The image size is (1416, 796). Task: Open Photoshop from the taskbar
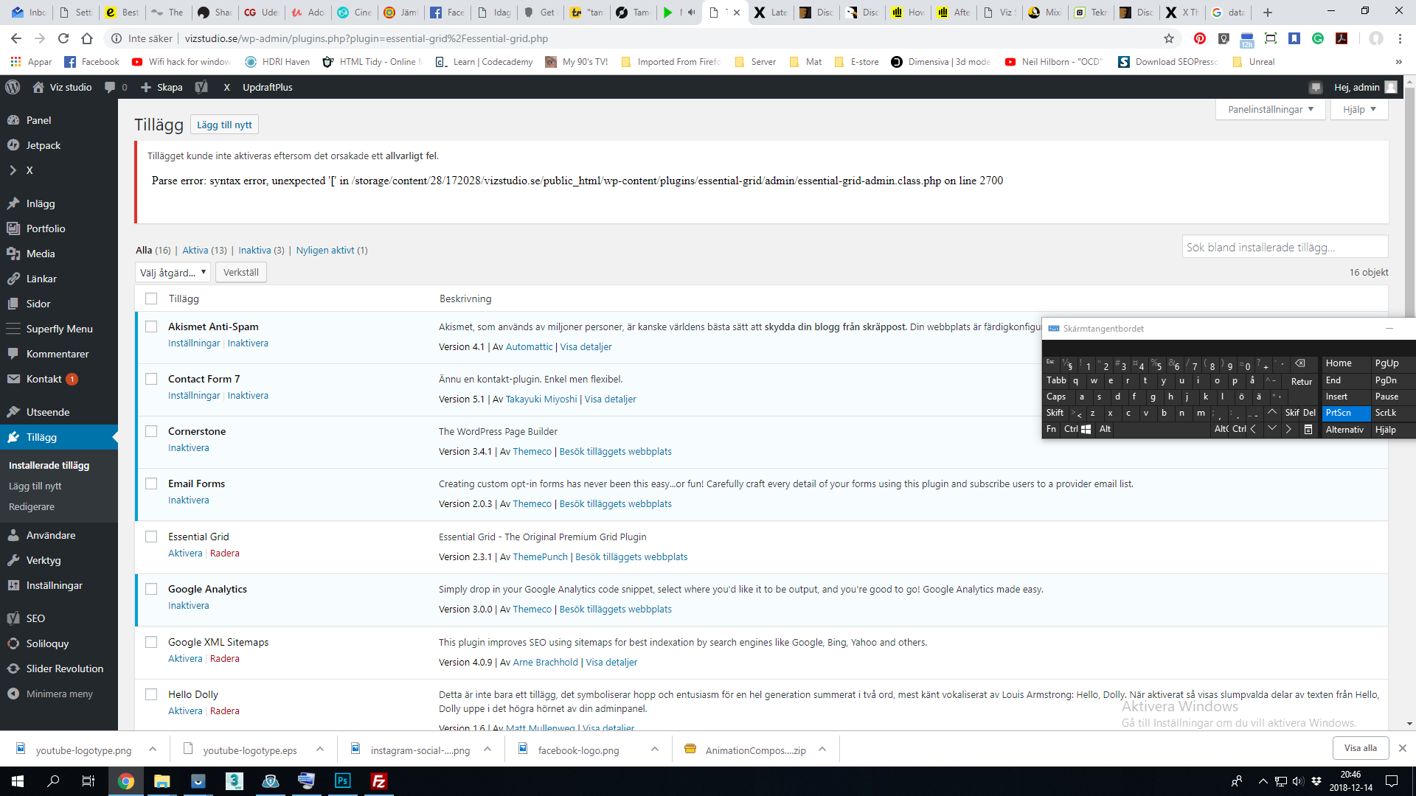[x=343, y=781]
